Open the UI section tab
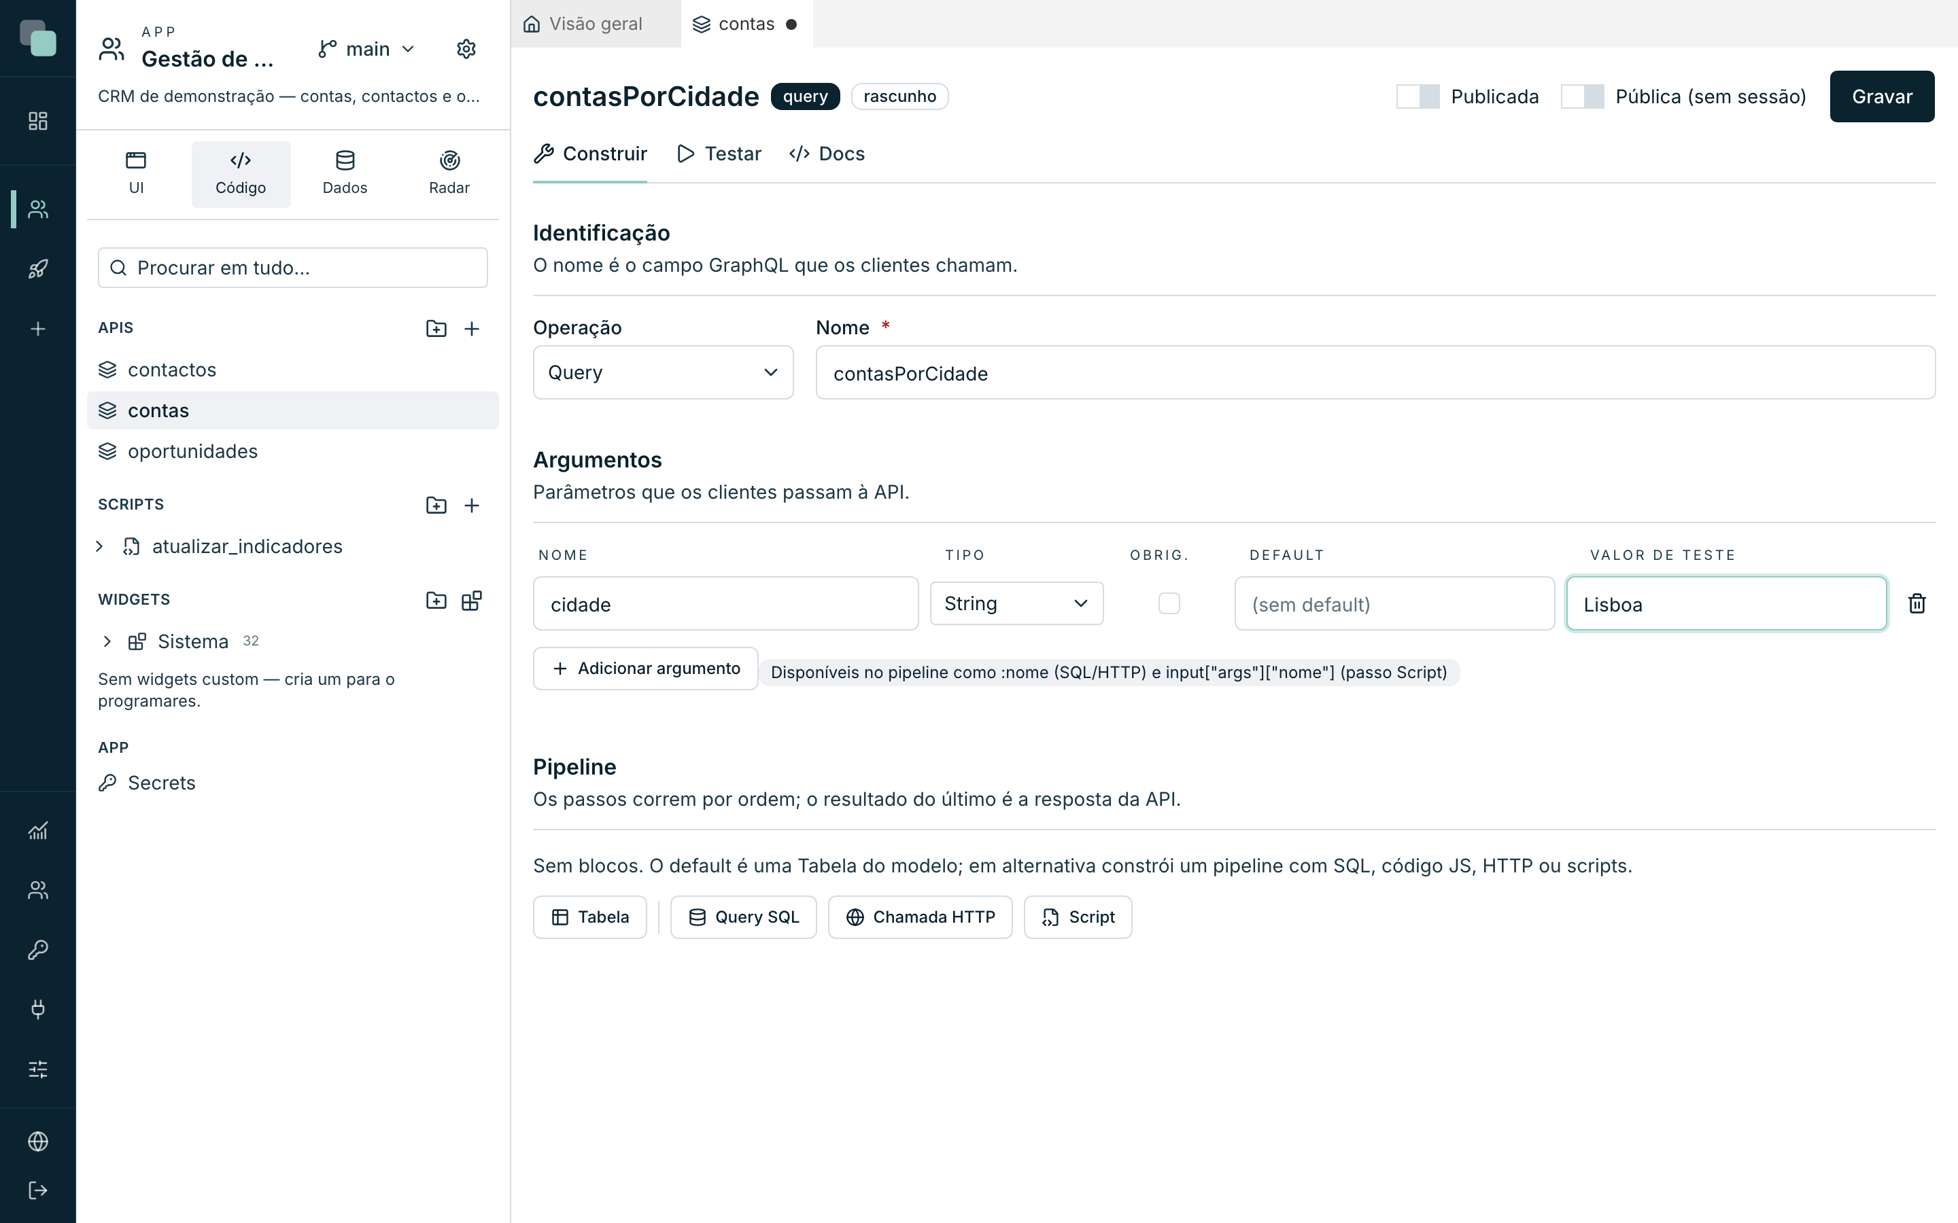Image resolution: width=1958 pixels, height=1223 pixels. click(136, 173)
